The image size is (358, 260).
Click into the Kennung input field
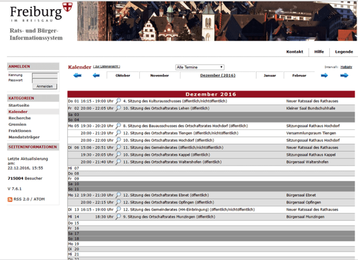point(44,75)
